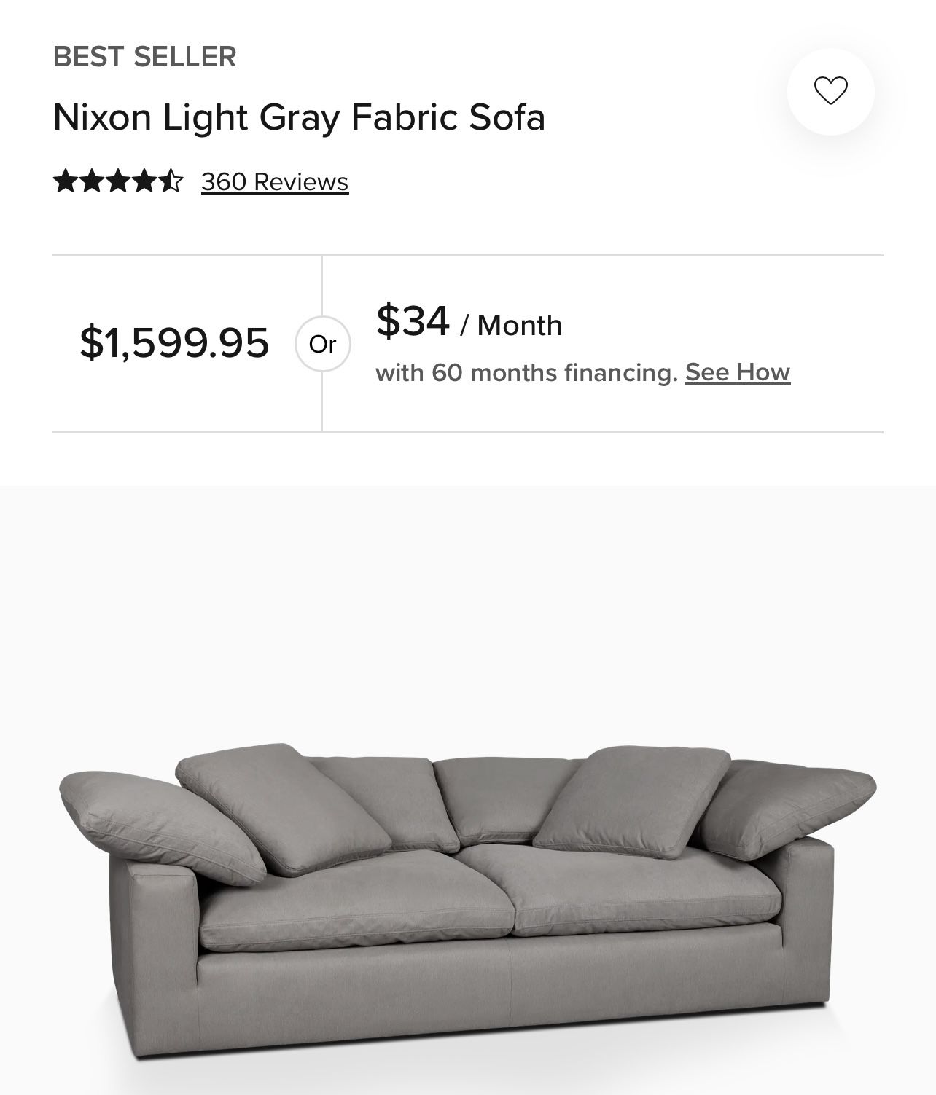
Task: Select the $1,599.95 full price option
Action: [x=174, y=342]
